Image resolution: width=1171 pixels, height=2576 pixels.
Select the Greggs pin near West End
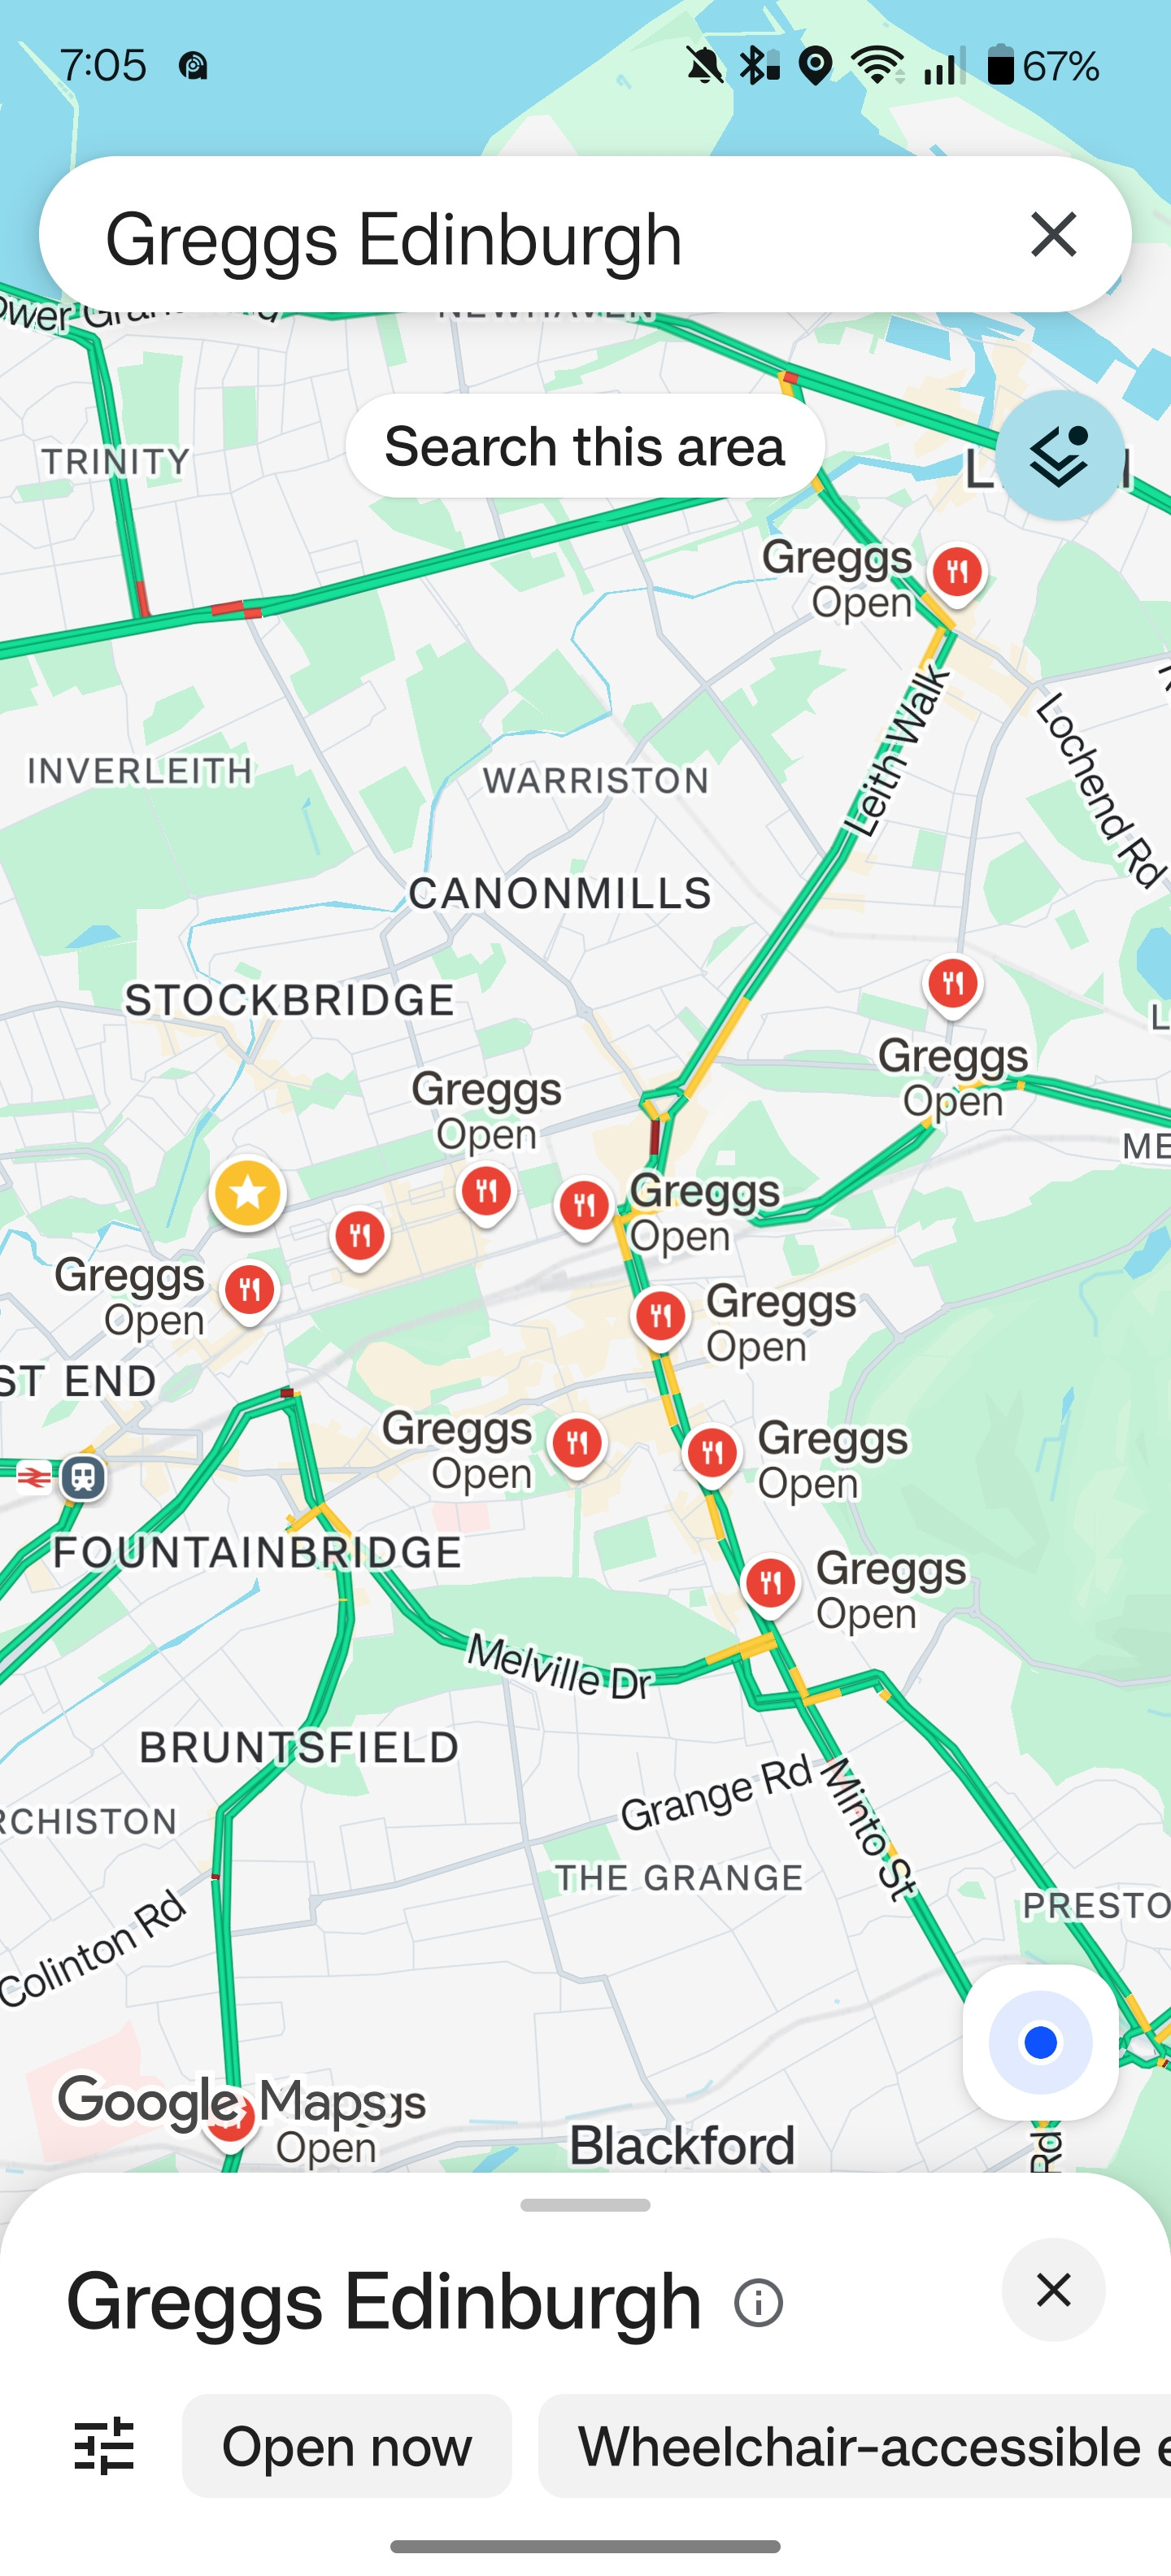coord(250,1290)
